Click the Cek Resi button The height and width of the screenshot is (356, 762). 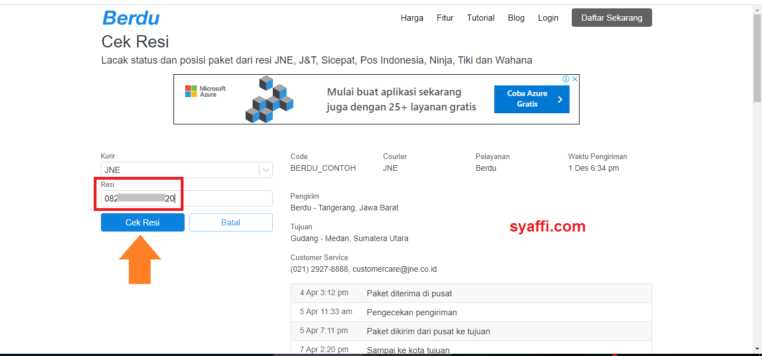point(143,222)
